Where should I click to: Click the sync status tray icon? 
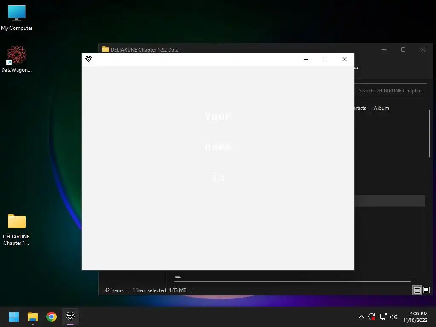click(371, 317)
